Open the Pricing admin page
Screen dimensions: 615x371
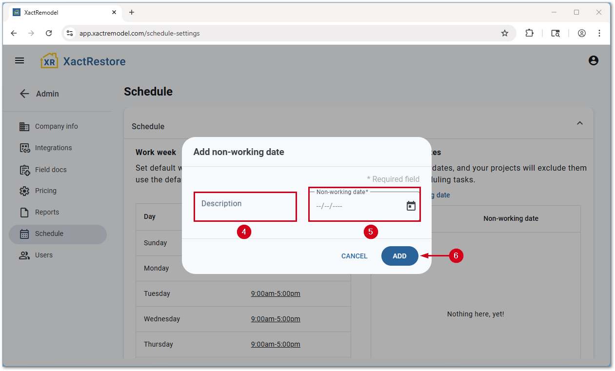tap(45, 191)
